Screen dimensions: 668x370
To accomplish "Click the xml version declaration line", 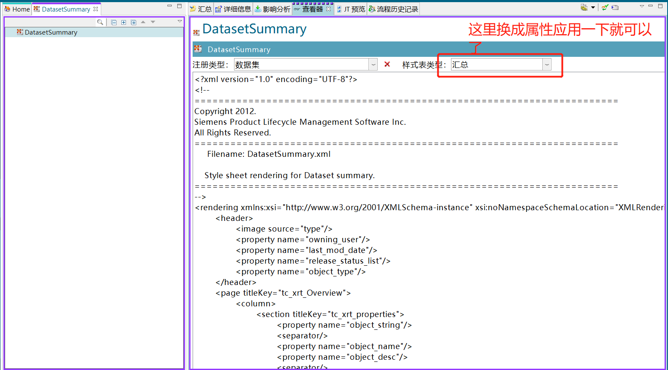I will 276,79.
